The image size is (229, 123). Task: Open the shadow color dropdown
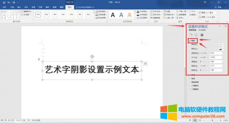(221, 49)
